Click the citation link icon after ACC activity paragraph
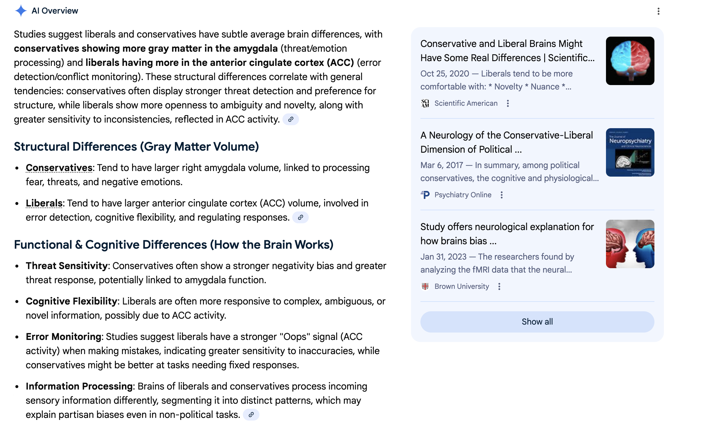715x430 pixels. click(291, 119)
